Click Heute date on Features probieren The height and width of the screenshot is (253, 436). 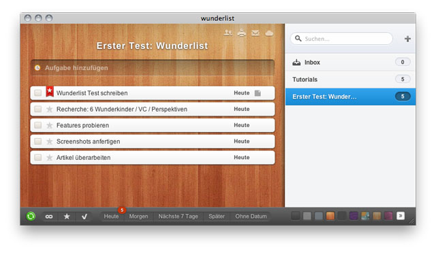[x=242, y=125]
